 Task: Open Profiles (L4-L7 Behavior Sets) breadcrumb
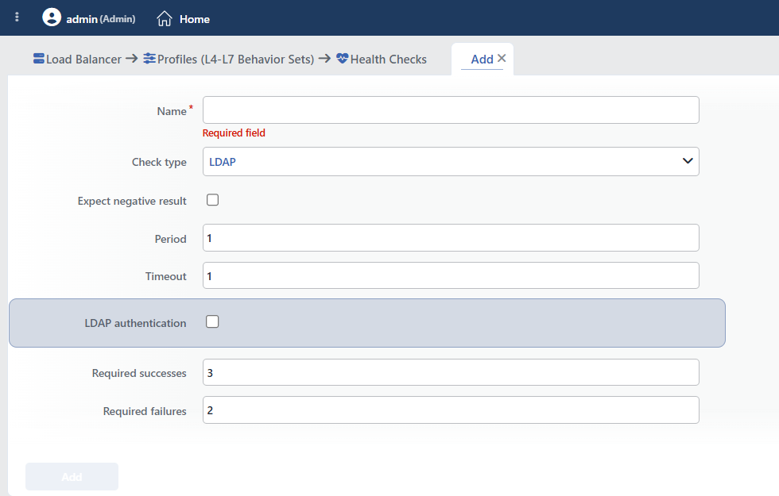235,59
